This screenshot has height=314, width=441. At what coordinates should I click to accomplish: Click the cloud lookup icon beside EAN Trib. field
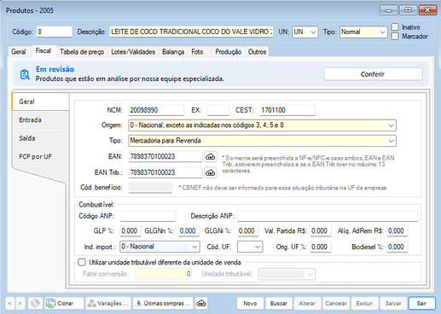tap(211, 172)
